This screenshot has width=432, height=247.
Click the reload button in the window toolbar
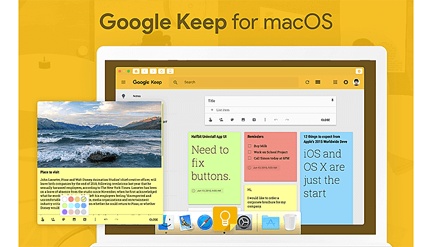tap(162, 71)
